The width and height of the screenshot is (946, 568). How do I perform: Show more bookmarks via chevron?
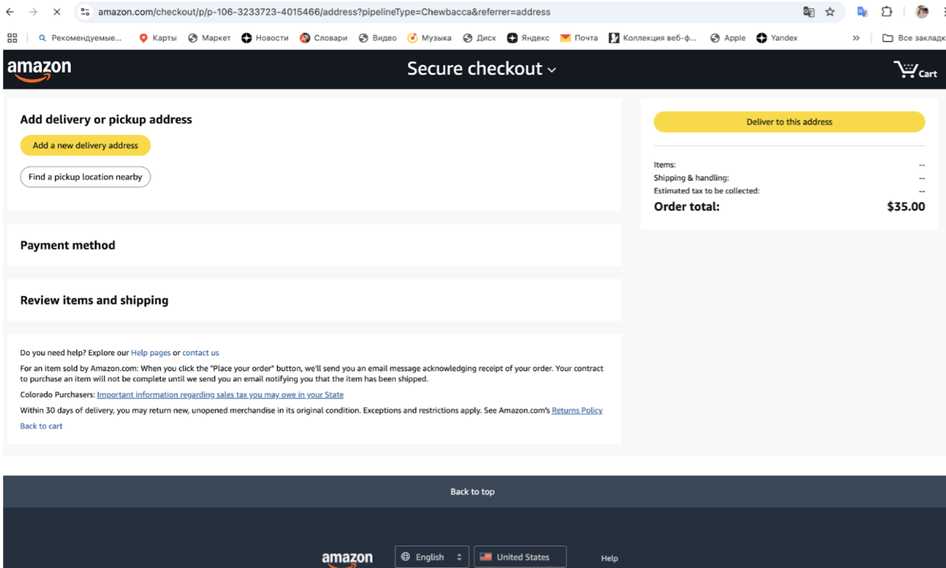click(x=856, y=38)
